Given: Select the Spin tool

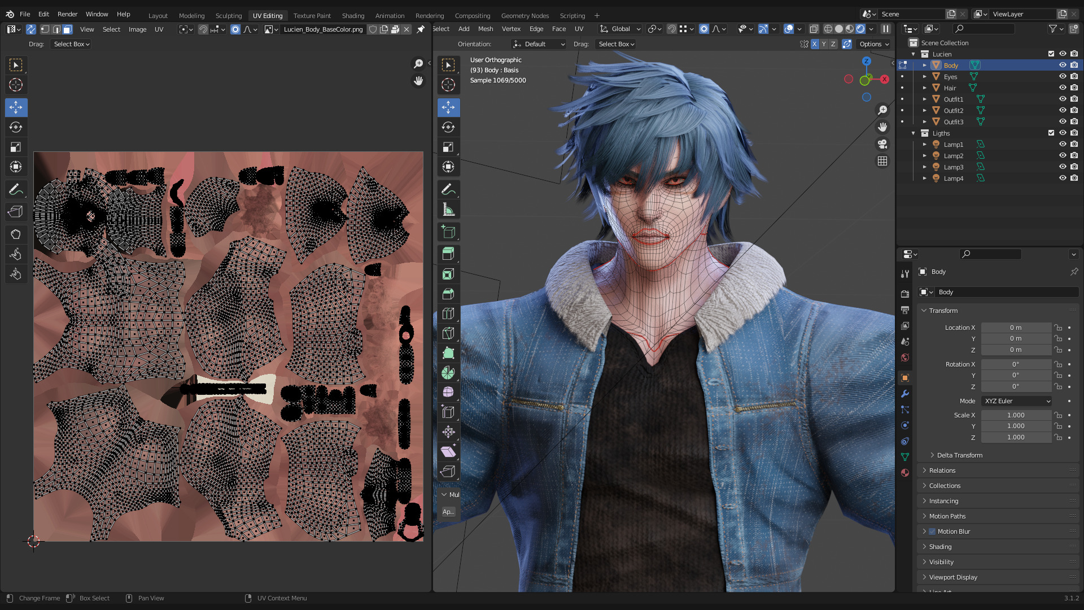Looking at the screenshot, I should (448, 373).
